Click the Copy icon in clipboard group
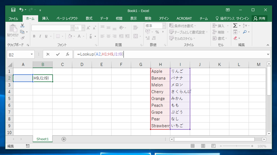This screenshot has height=155, width=277. pyautogui.click(x=22, y=32)
